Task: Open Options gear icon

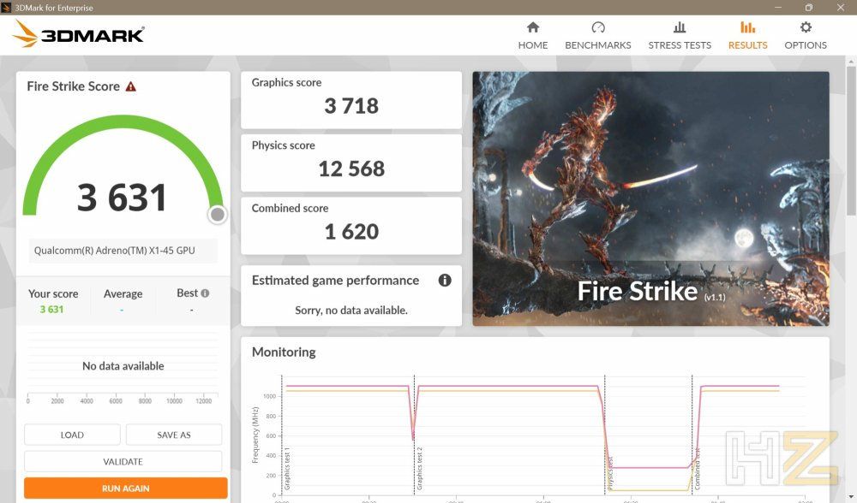Action: click(x=806, y=27)
